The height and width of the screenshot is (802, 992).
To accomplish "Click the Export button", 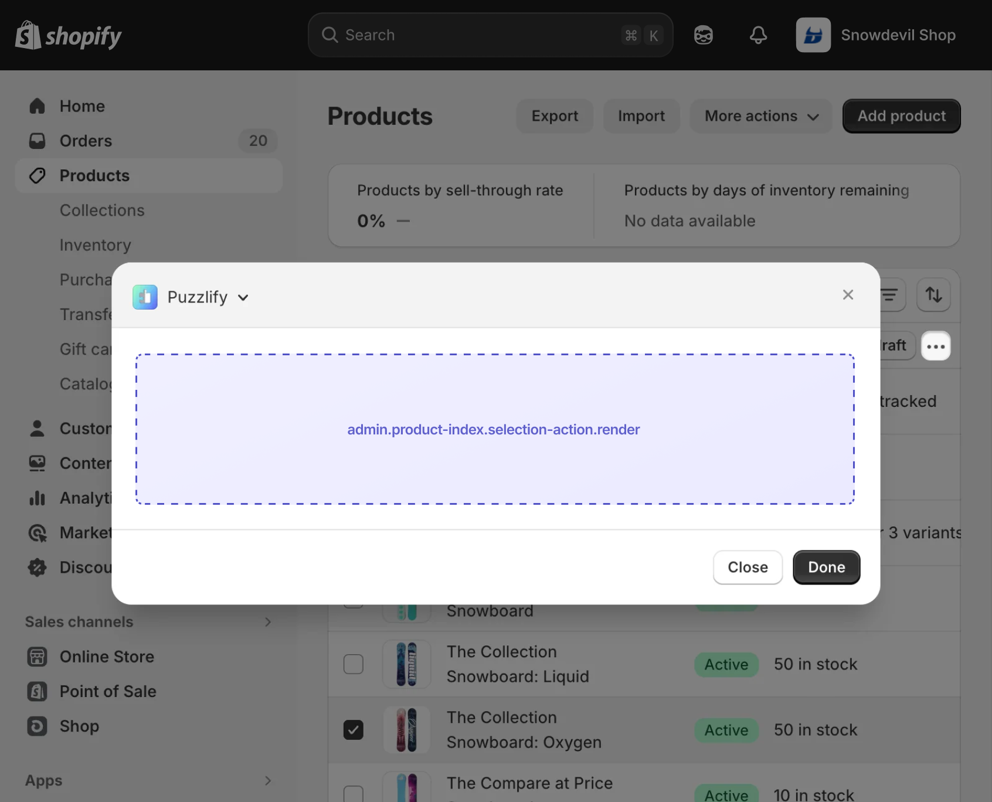I will 555,116.
